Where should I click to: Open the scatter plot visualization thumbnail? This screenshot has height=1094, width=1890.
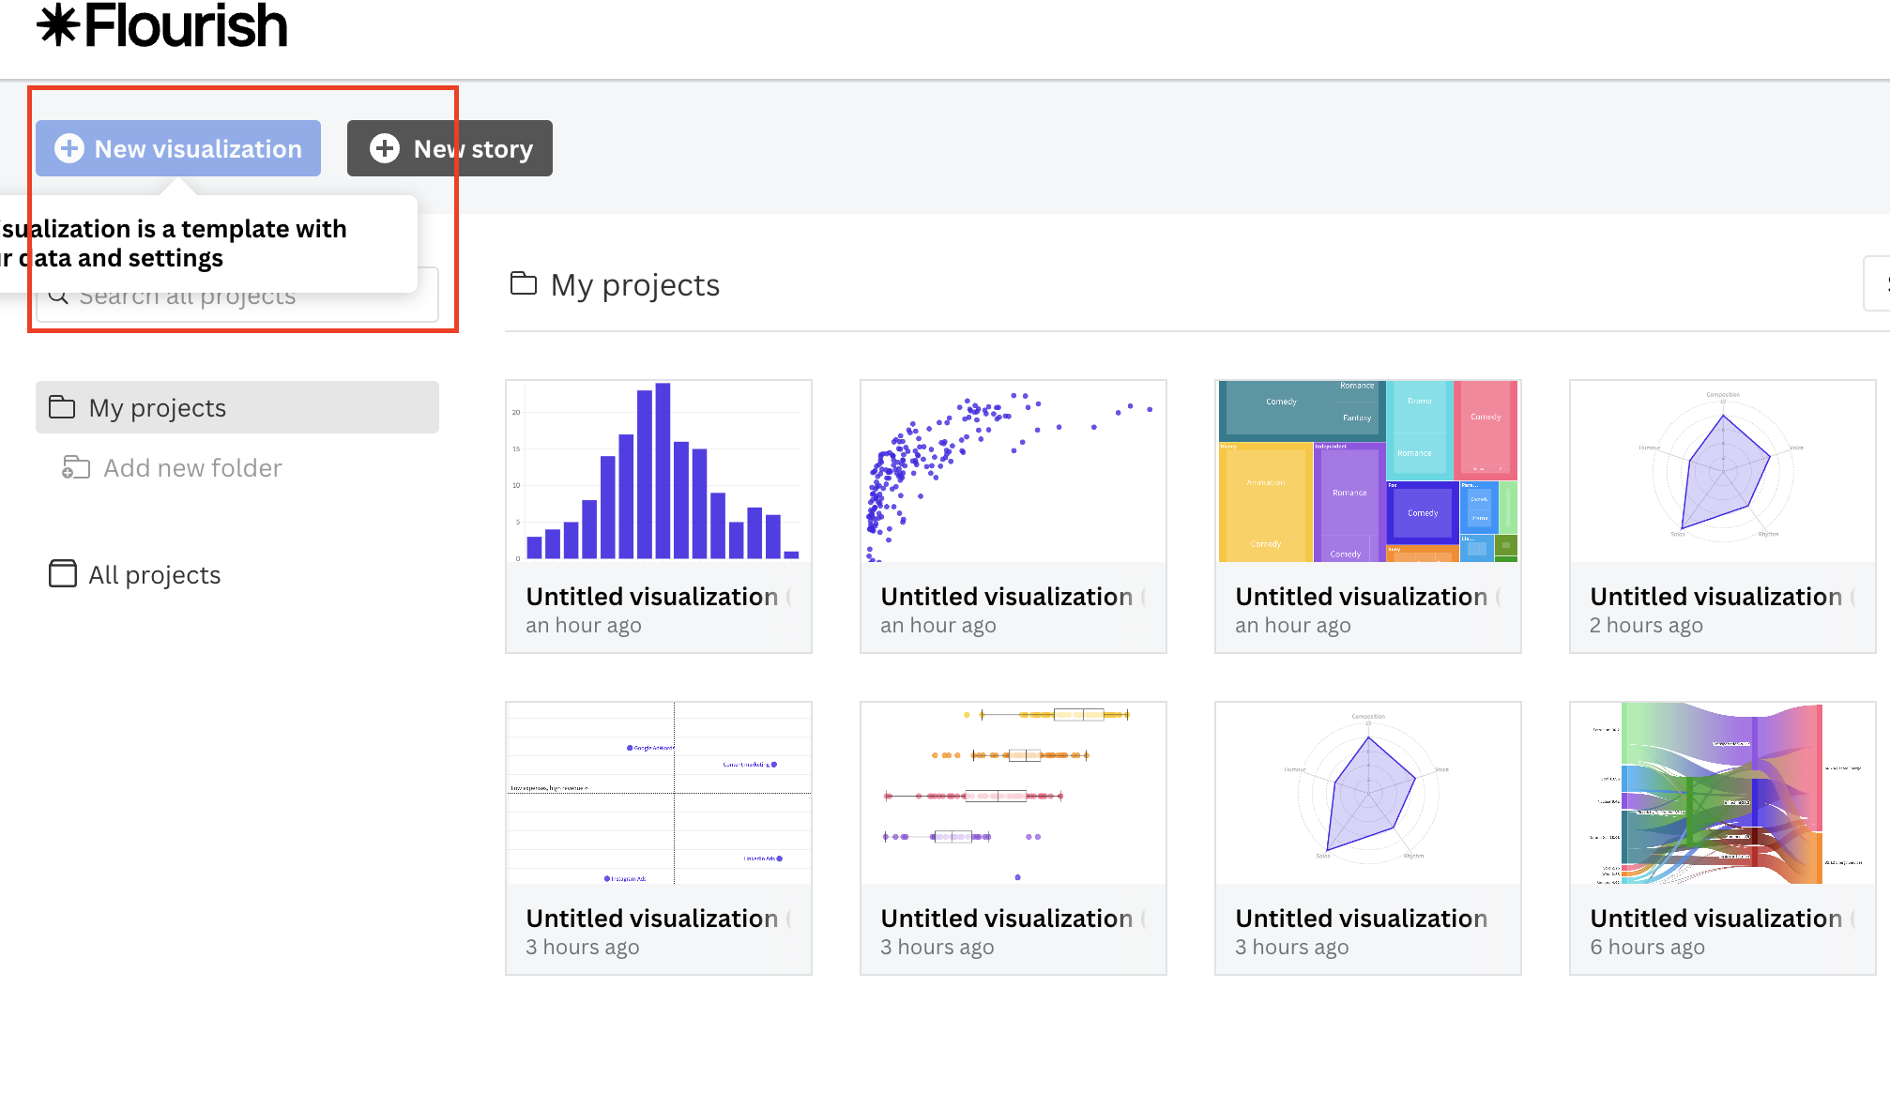tap(1014, 471)
